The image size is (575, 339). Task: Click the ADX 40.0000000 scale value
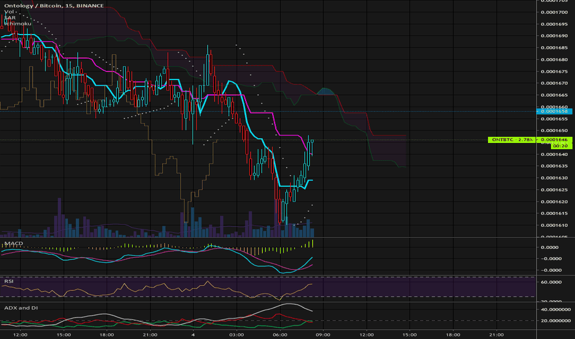[x=555, y=309]
